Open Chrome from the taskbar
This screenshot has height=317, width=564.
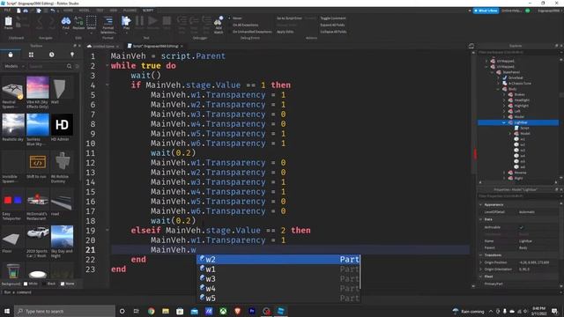(x=151, y=311)
